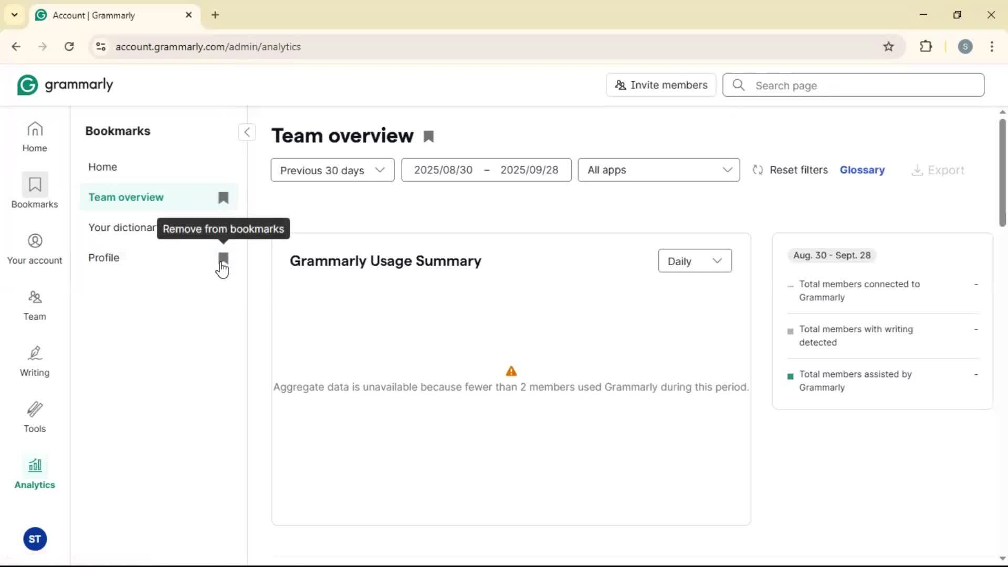The image size is (1008, 567).
Task: Go to the Team section
Action: pyautogui.click(x=35, y=305)
